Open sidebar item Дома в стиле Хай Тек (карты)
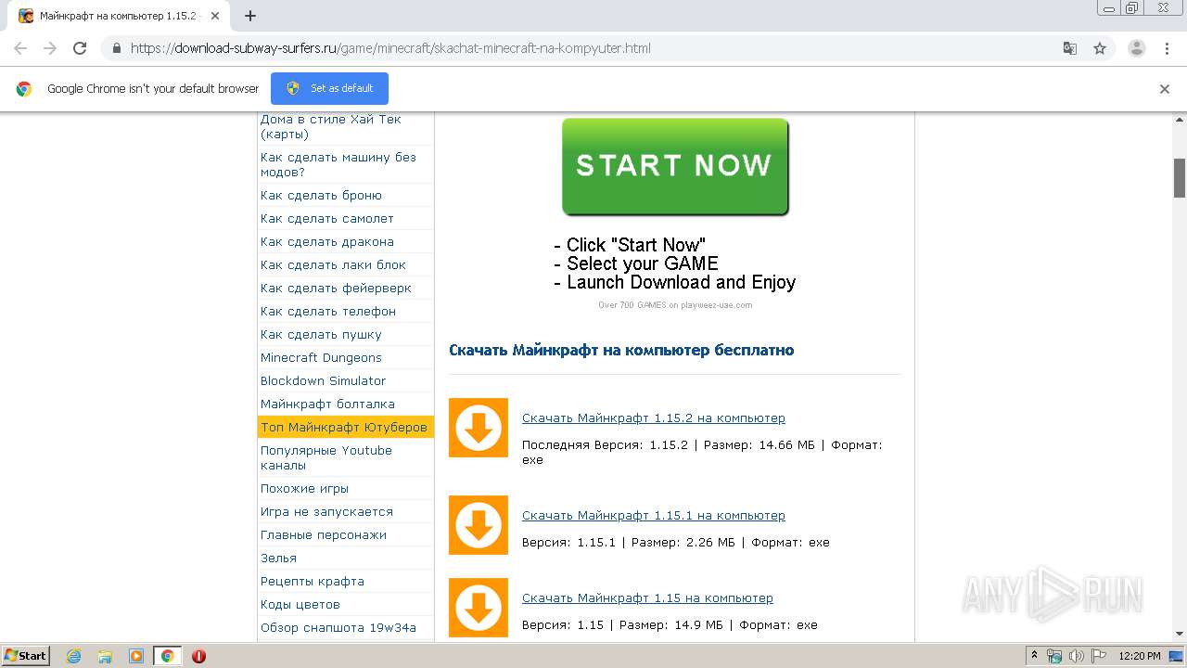The width and height of the screenshot is (1187, 668). (331, 127)
